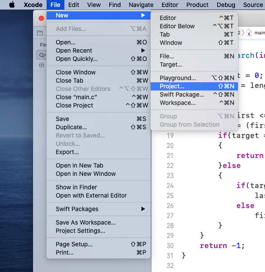This screenshot has height=272, width=265.
Task: Click line number 19 in the gutter
Action: pyautogui.click(x=170, y=135)
